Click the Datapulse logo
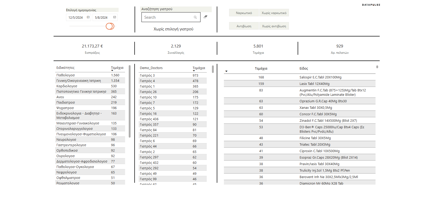 pyautogui.click(x=371, y=5)
